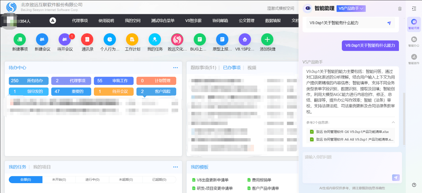Open help question mark icon
The image size is (422, 193).
tap(414, 185)
